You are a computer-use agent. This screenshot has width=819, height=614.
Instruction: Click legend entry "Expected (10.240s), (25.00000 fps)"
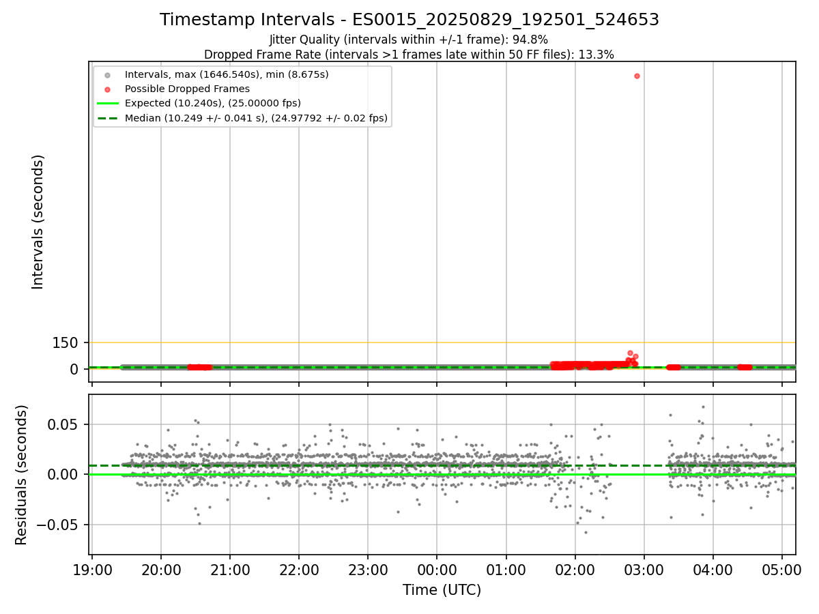tap(213, 103)
